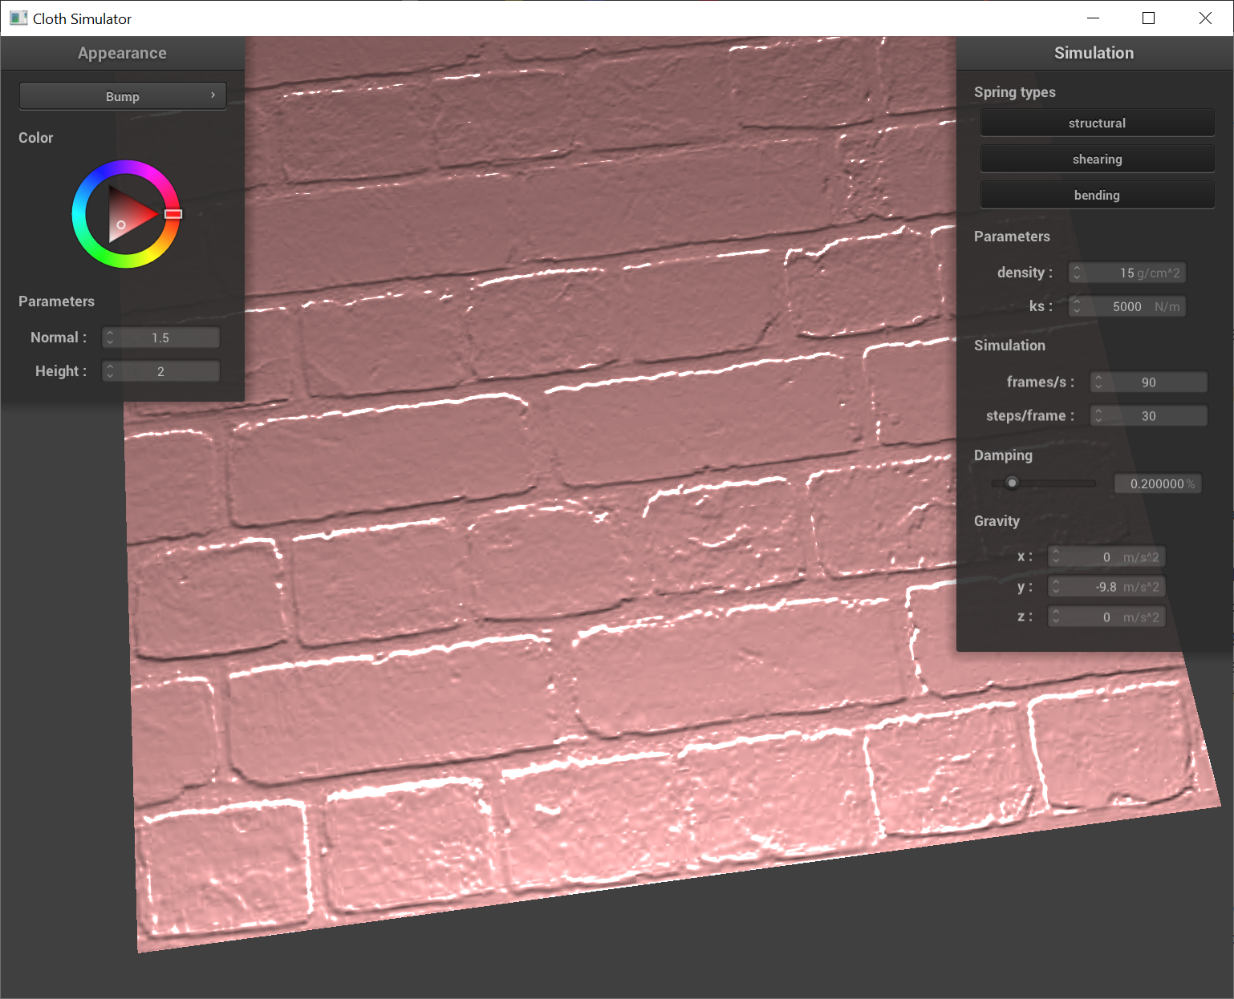Toggle the shearing spring type
Screen dimensions: 1234x999
click(1097, 159)
